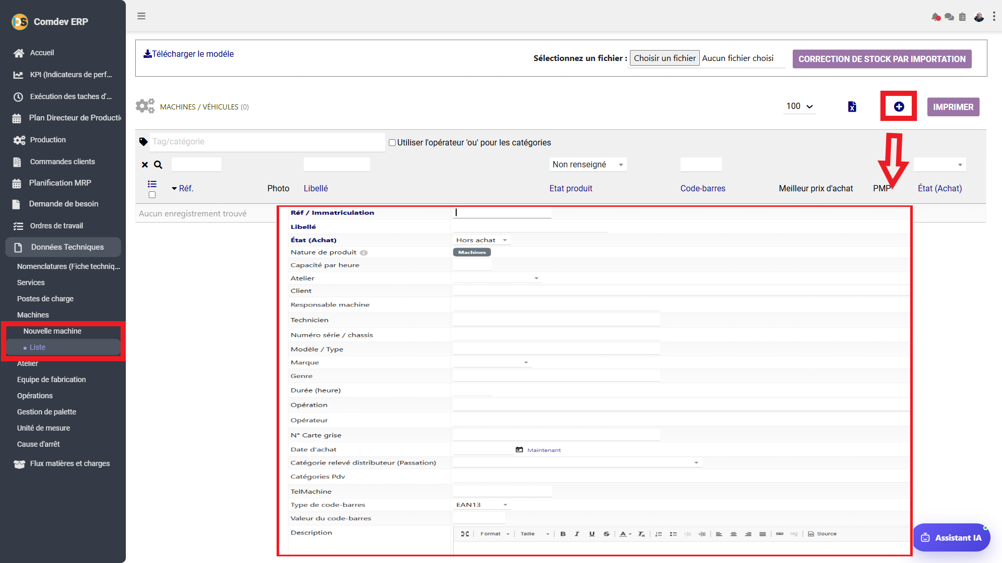Open the column list options icon

[152, 184]
